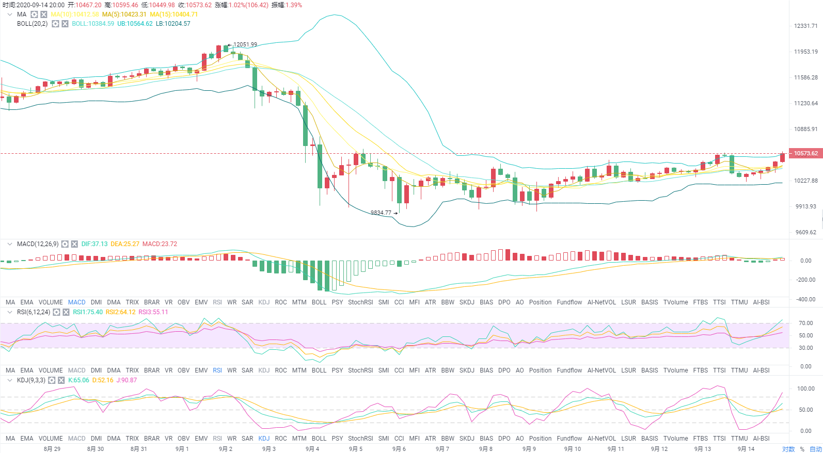Select ATR tab in KDJ panel tab bar
The width and height of the screenshot is (823, 453).
point(430,439)
